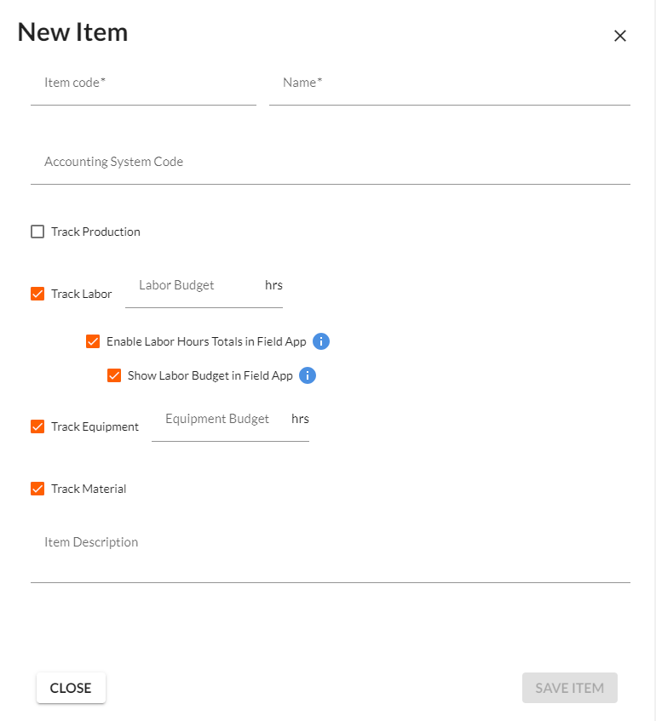Uncheck Show Labor Budget in Field App
Viewport: 656px width, 721px height.
point(114,375)
